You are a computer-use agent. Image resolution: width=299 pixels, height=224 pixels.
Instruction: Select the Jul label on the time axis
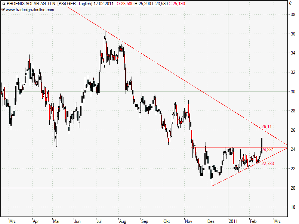coord(99,221)
